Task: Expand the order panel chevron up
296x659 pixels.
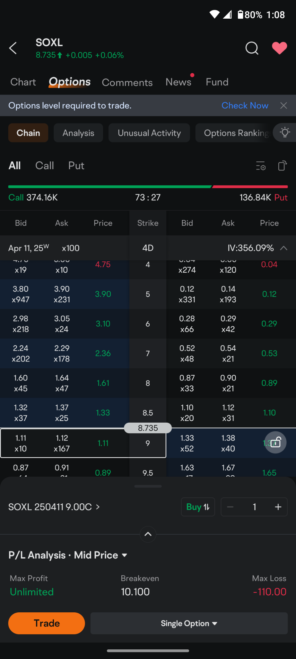Action: (x=148, y=534)
